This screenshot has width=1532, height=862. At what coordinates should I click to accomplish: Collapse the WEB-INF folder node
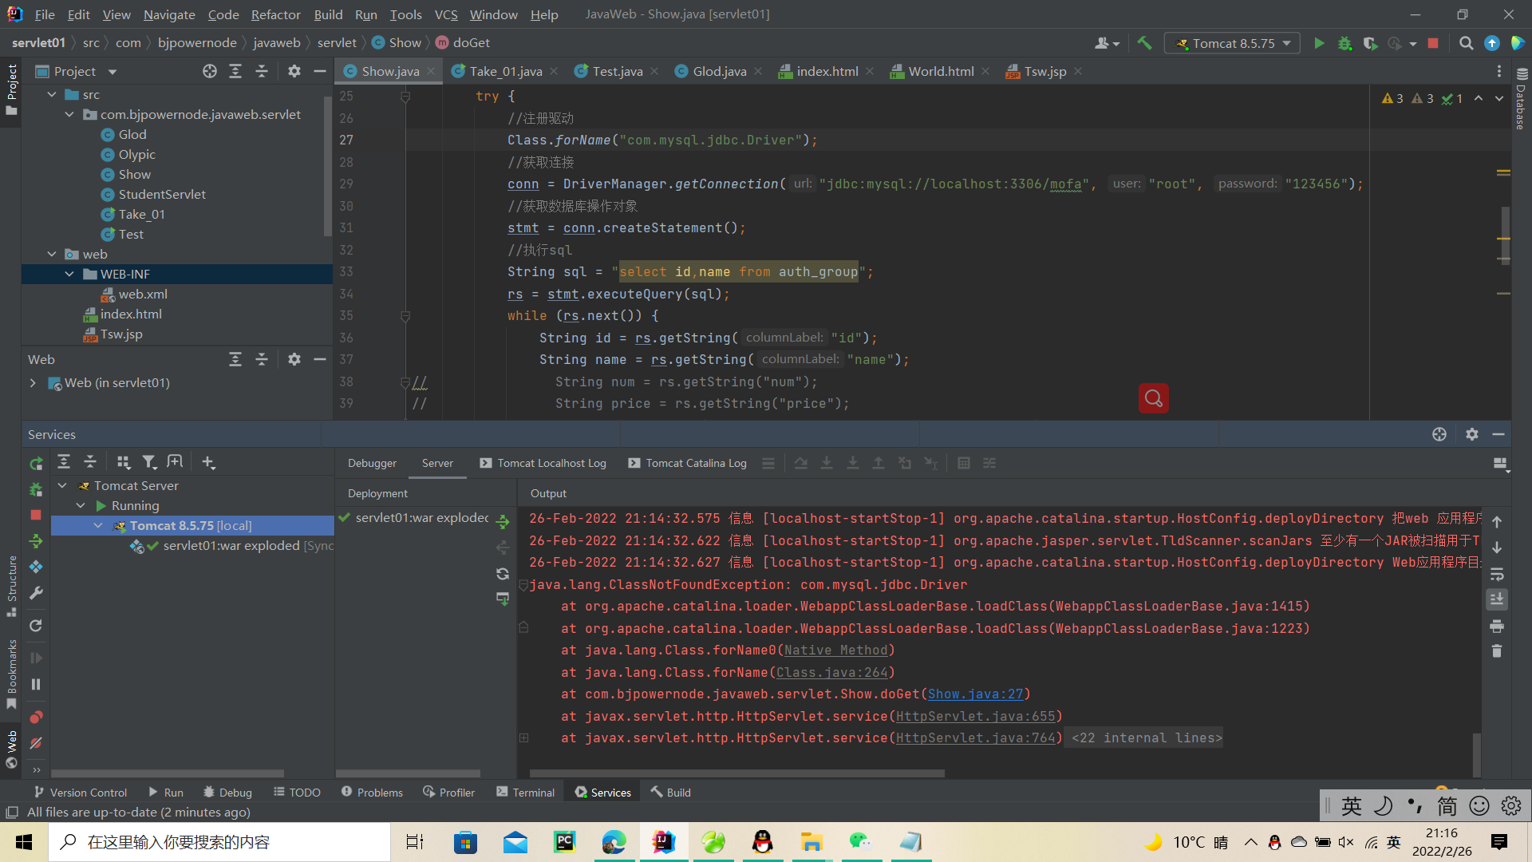(69, 274)
